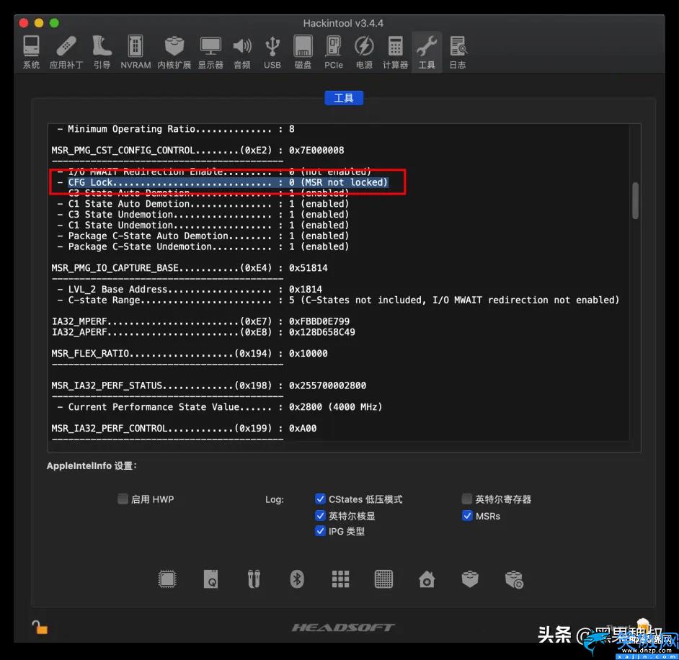Uncheck the 英特尔核显 log checkbox

click(320, 515)
